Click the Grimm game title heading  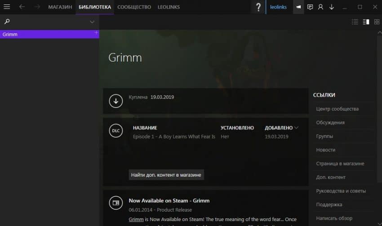tap(125, 58)
